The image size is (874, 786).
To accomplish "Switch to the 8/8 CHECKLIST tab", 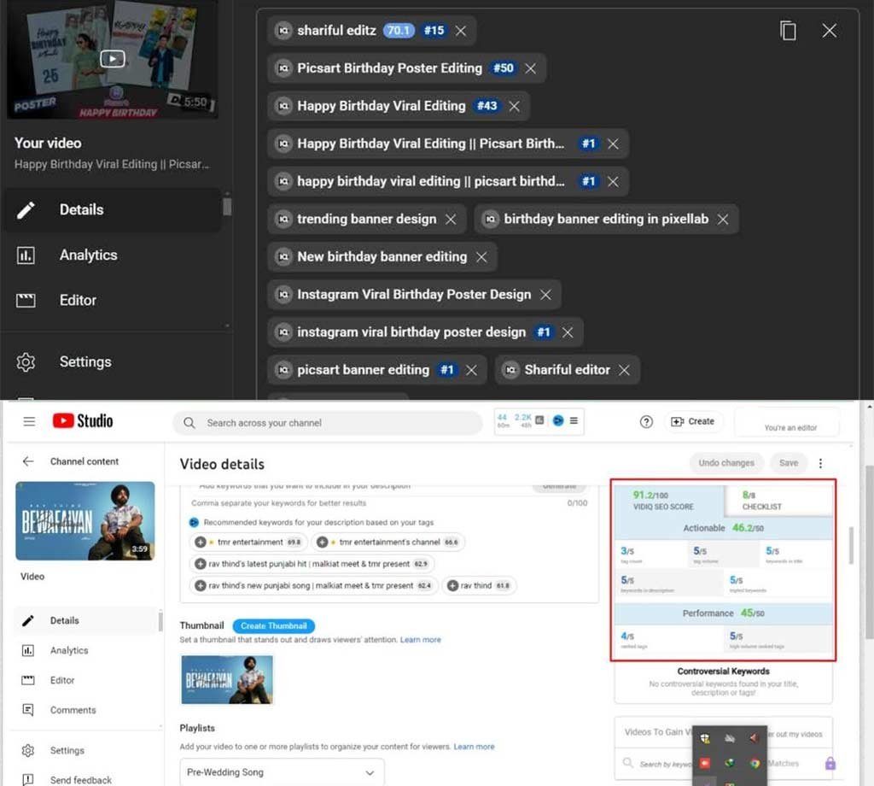I will [778, 501].
